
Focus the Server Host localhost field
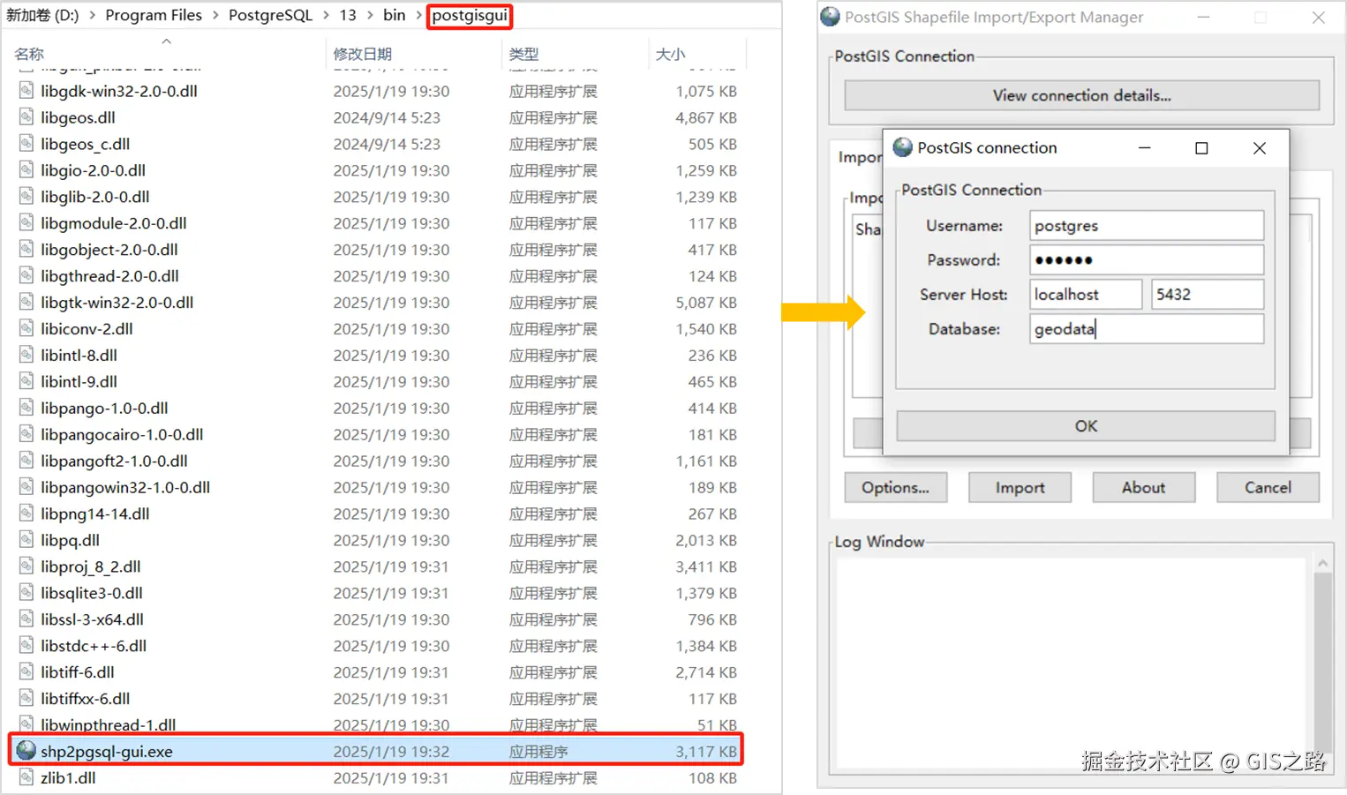[1086, 295]
